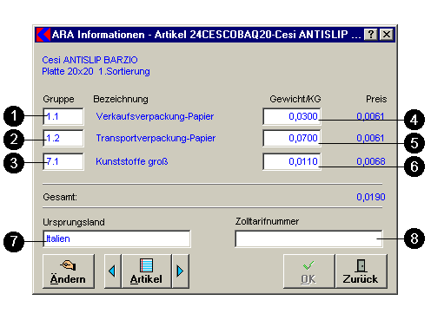Click the Gruppe column header
The image size is (431, 320).
[58, 99]
